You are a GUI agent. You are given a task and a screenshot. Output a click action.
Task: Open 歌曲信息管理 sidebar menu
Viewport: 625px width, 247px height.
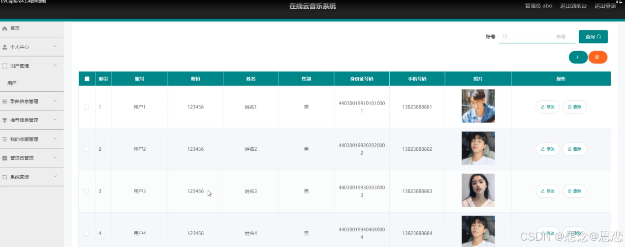pyautogui.click(x=32, y=102)
